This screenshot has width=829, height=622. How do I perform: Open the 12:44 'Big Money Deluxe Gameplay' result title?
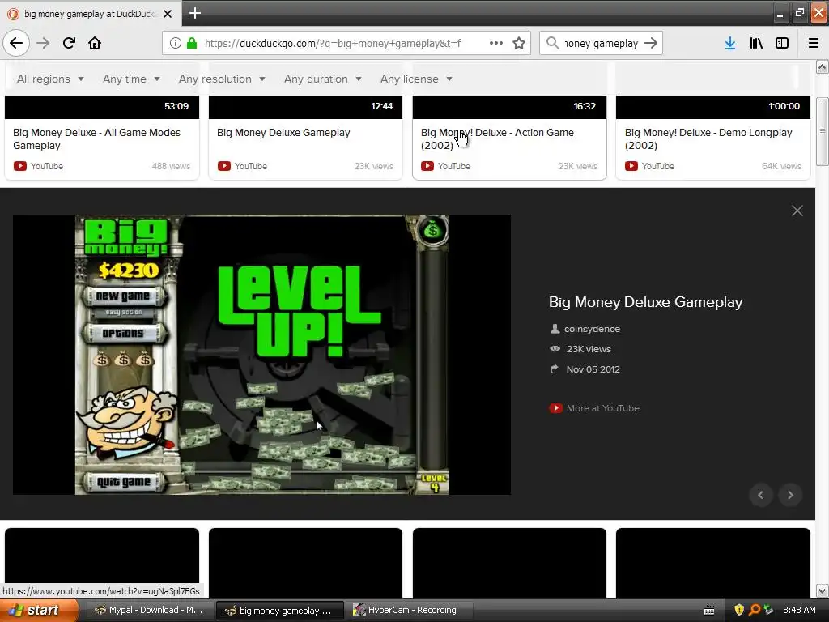click(x=283, y=132)
